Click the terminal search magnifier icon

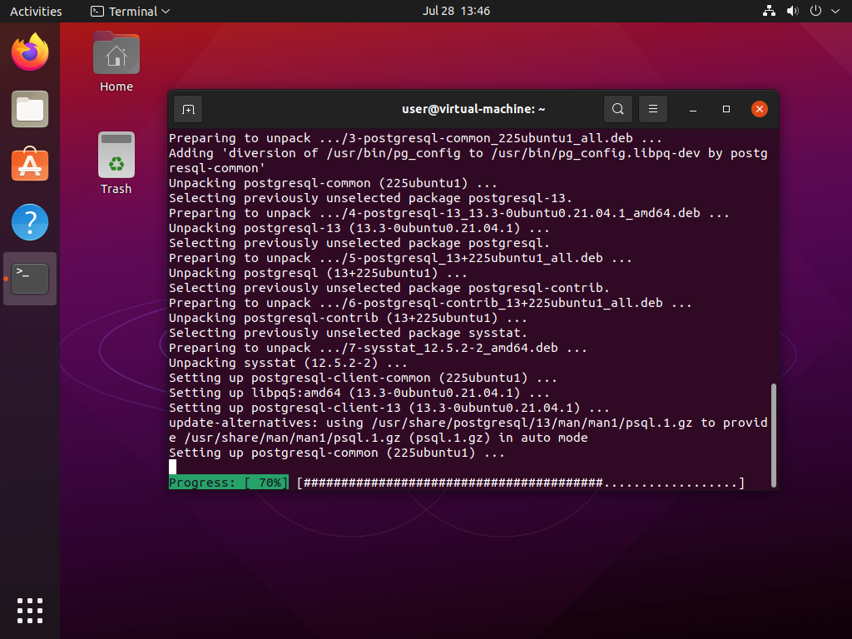617,109
